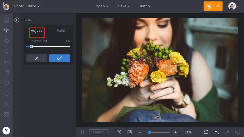Click the flower bouquet photo on canvas
244x137 pixels.
pos(160,70)
